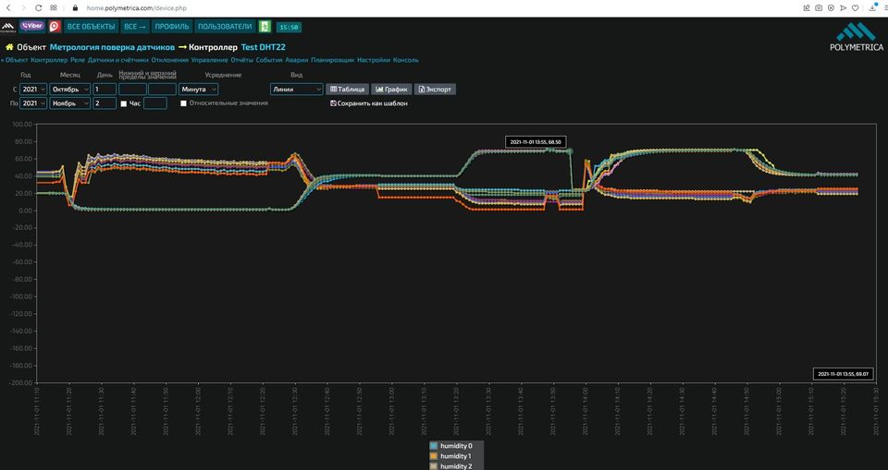The image size is (888, 470).
Task: Open the end month Ноябрь dropdown
Action: point(69,103)
